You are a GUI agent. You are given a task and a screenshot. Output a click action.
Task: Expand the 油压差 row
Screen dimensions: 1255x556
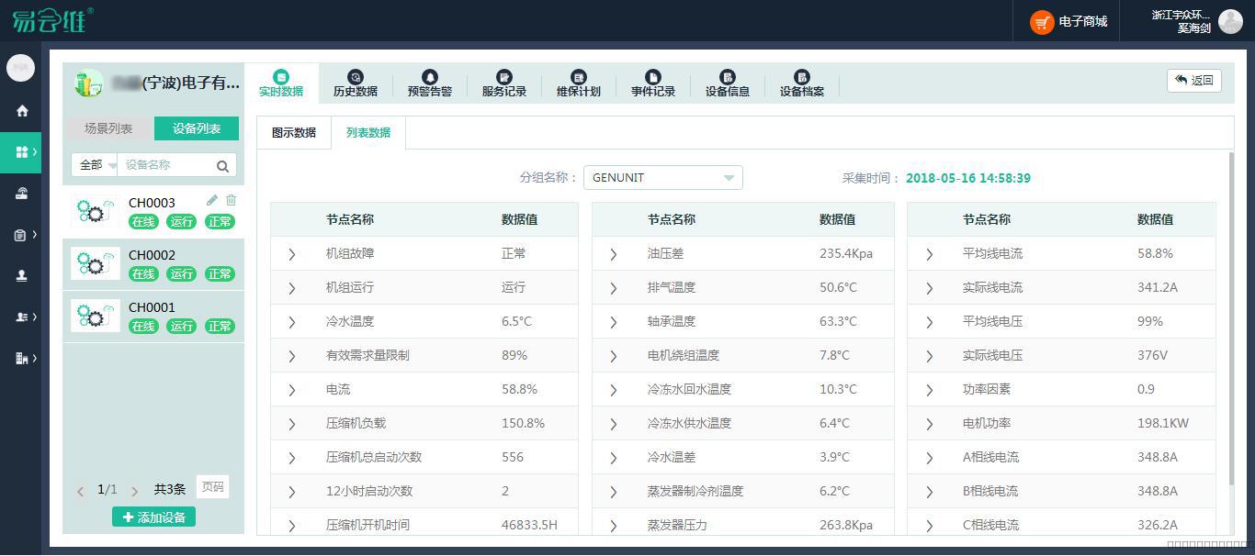(x=614, y=254)
